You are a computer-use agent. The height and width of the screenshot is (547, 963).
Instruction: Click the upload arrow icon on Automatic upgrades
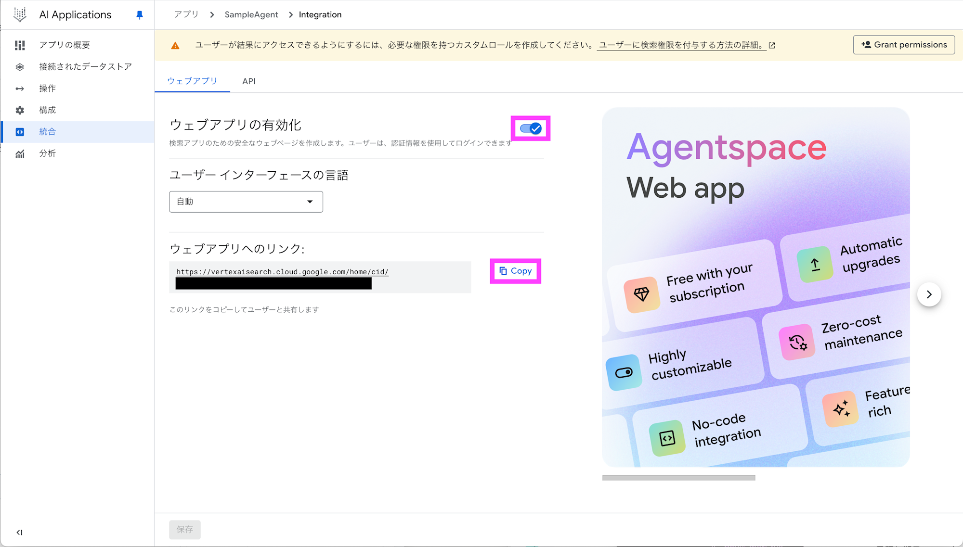pos(815,264)
